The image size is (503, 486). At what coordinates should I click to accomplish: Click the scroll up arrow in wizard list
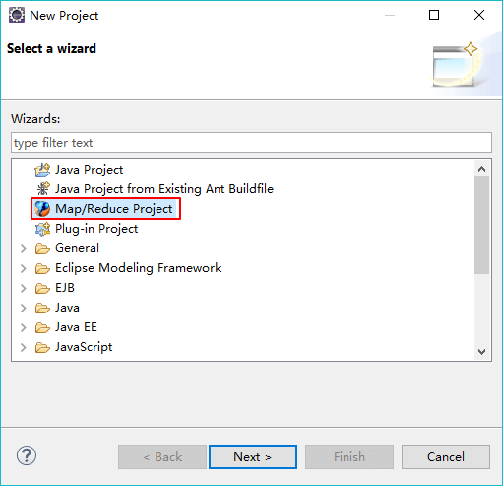[x=481, y=169]
